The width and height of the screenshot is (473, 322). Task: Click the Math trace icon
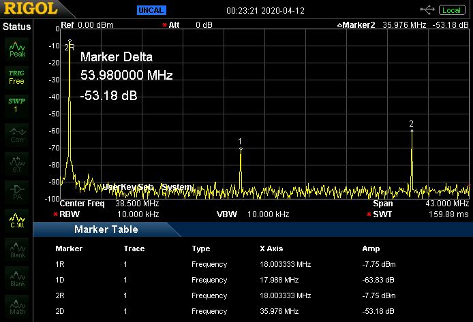pos(17,306)
